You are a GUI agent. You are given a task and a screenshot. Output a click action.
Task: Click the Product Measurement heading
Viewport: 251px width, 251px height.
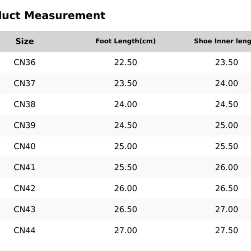(53, 15)
